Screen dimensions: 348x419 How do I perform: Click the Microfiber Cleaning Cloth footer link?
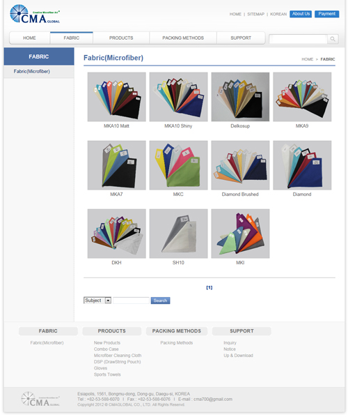[x=118, y=356]
